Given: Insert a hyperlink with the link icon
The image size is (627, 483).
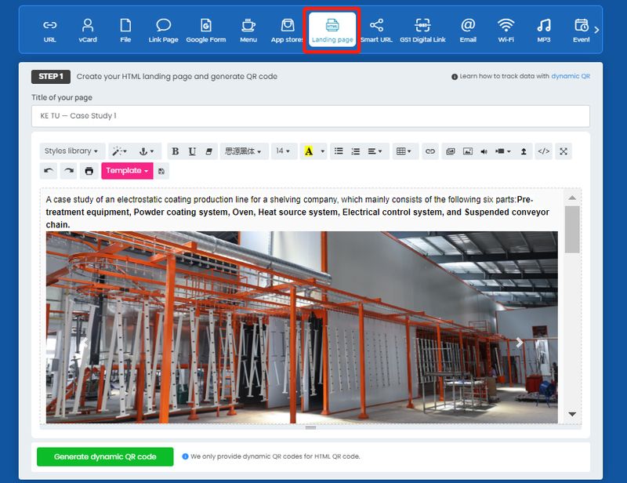Looking at the screenshot, I should (429, 151).
